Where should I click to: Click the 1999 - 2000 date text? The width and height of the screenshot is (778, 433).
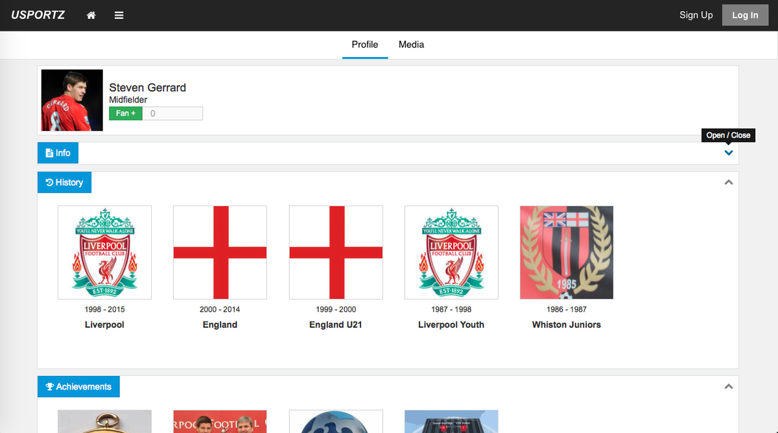point(336,309)
